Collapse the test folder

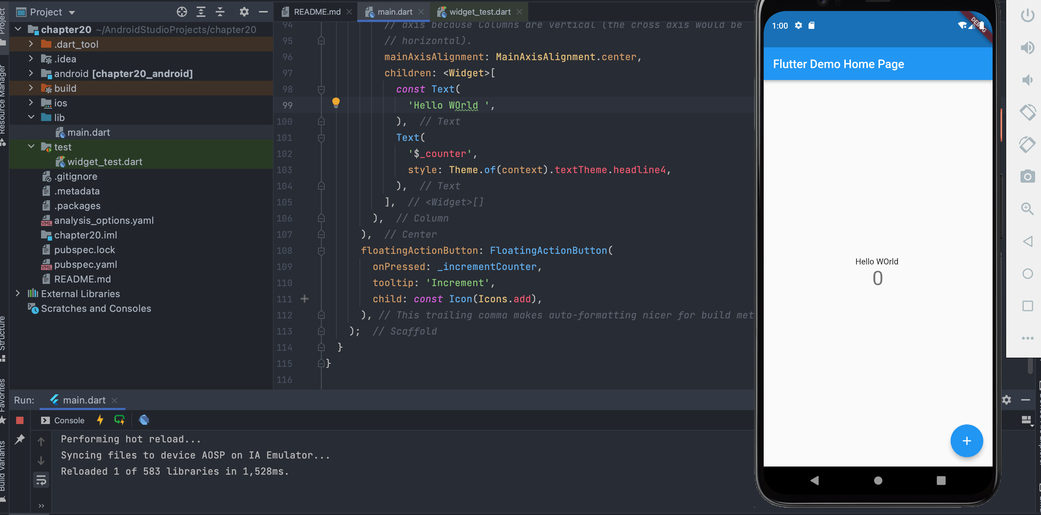coord(31,147)
